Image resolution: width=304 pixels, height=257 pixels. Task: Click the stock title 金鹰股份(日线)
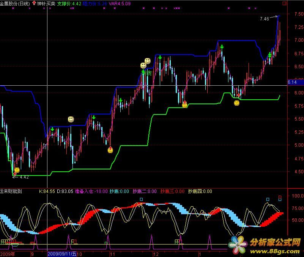[15, 3]
